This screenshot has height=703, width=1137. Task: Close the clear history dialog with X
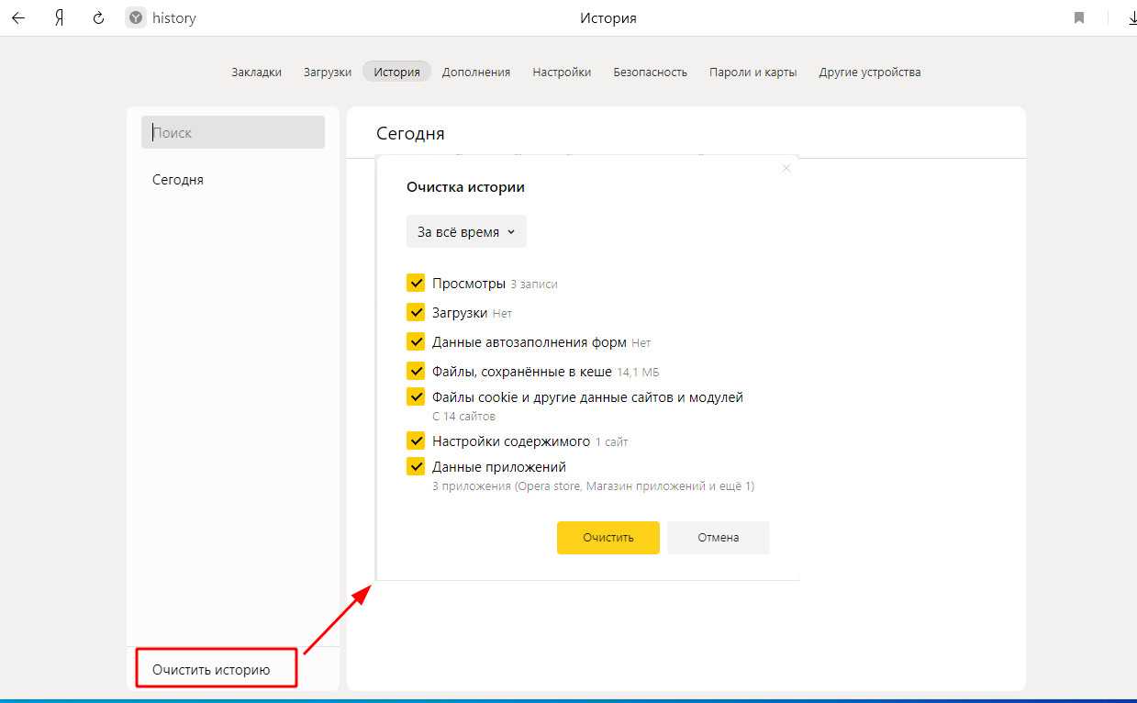point(786,168)
